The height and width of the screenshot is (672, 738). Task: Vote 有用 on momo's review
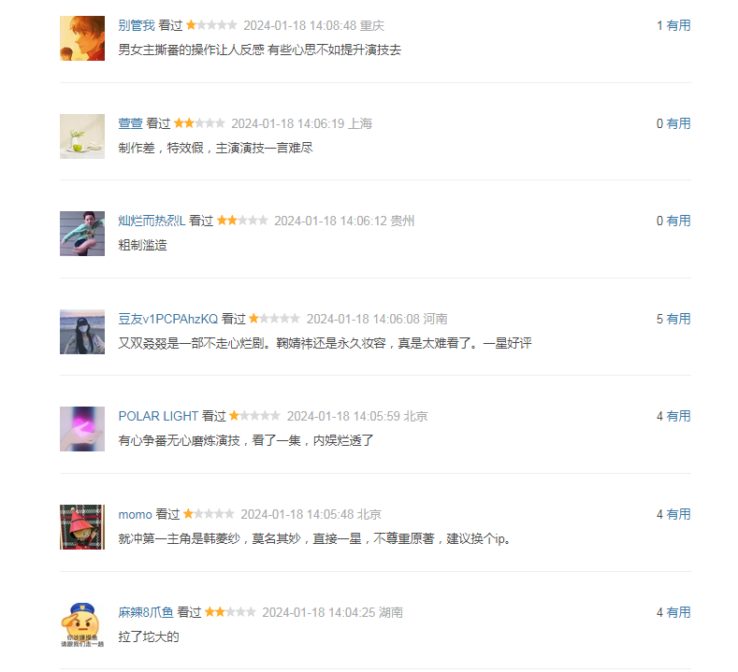678,514
